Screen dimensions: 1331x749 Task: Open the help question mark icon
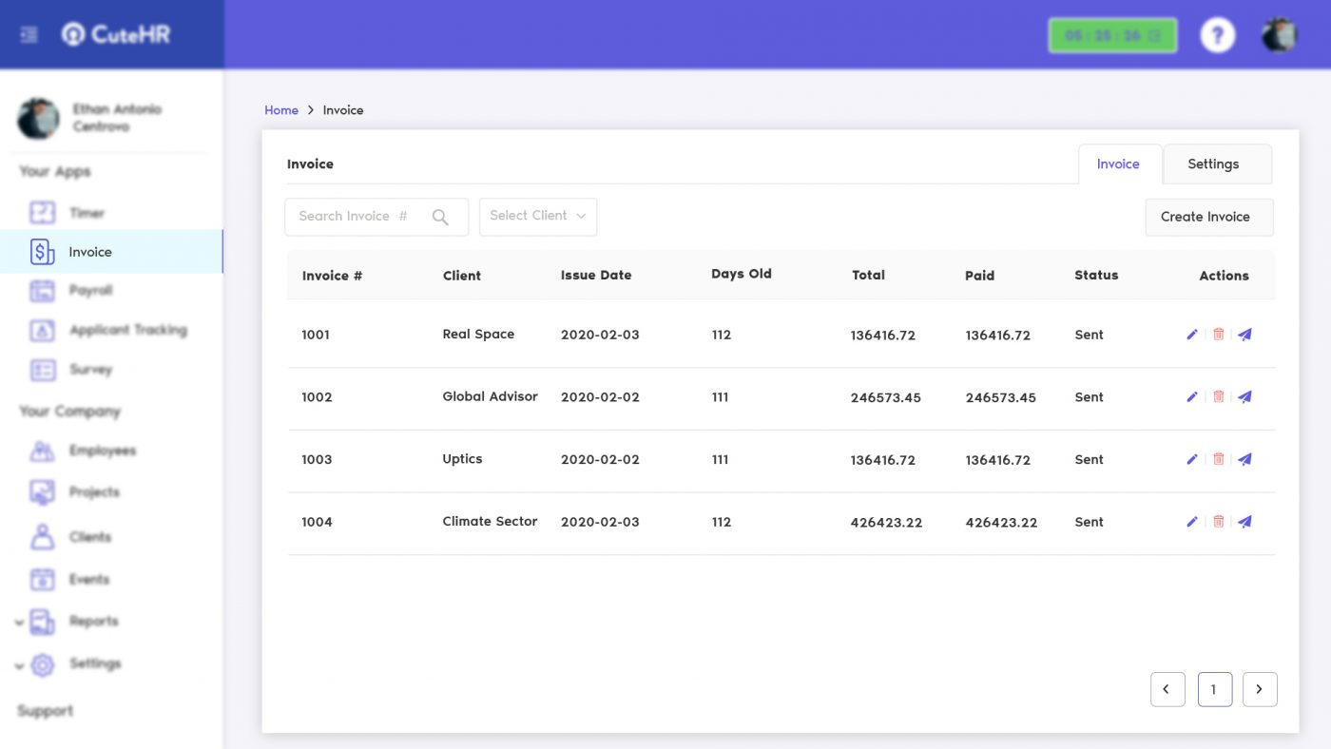pos(1217,35)
